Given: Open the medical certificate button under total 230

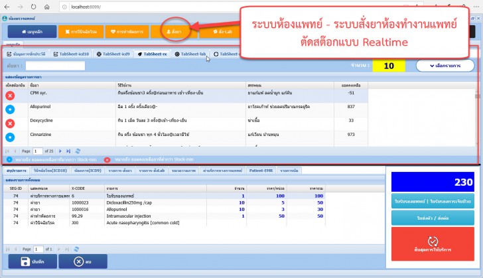Looking at the screenshot, I should (433, 201).
